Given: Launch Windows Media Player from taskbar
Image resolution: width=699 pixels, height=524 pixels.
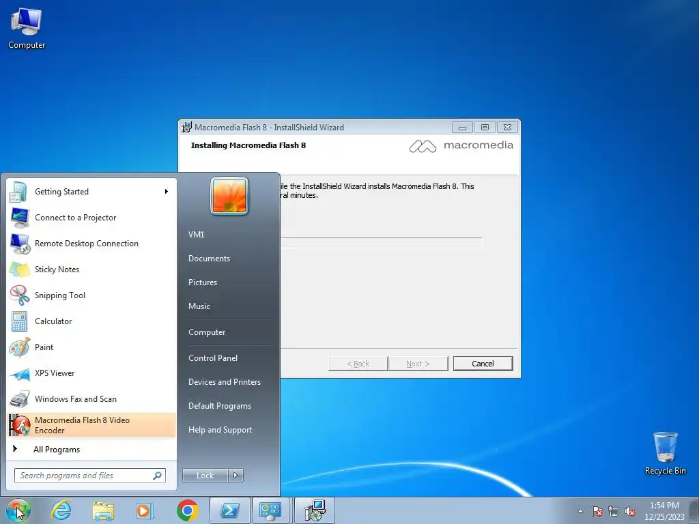Looking at the screenshot, I should [x=145, y=510].
